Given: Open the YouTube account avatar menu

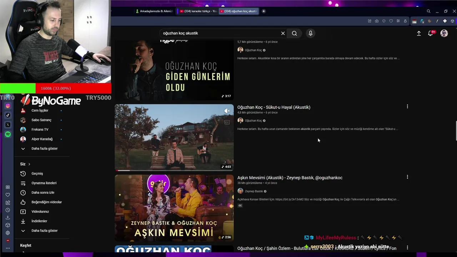Looking at the screenshot, I should pyautogui.click(x=444, y=33).
